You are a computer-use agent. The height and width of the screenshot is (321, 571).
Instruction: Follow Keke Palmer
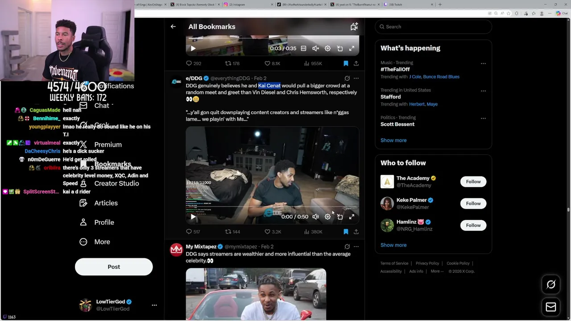coord(473,203)
